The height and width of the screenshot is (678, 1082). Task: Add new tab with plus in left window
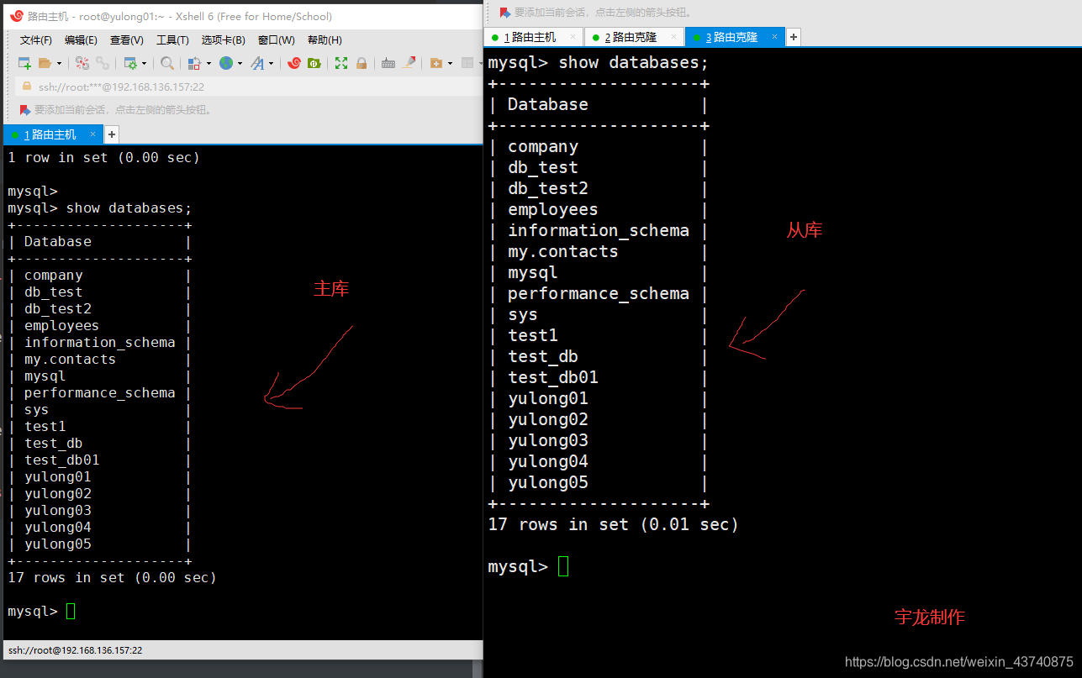click(x=111, y=134)
